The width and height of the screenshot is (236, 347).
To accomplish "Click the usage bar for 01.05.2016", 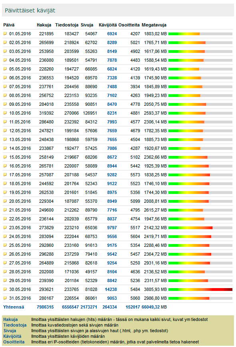I will click(x=200, y=34).
